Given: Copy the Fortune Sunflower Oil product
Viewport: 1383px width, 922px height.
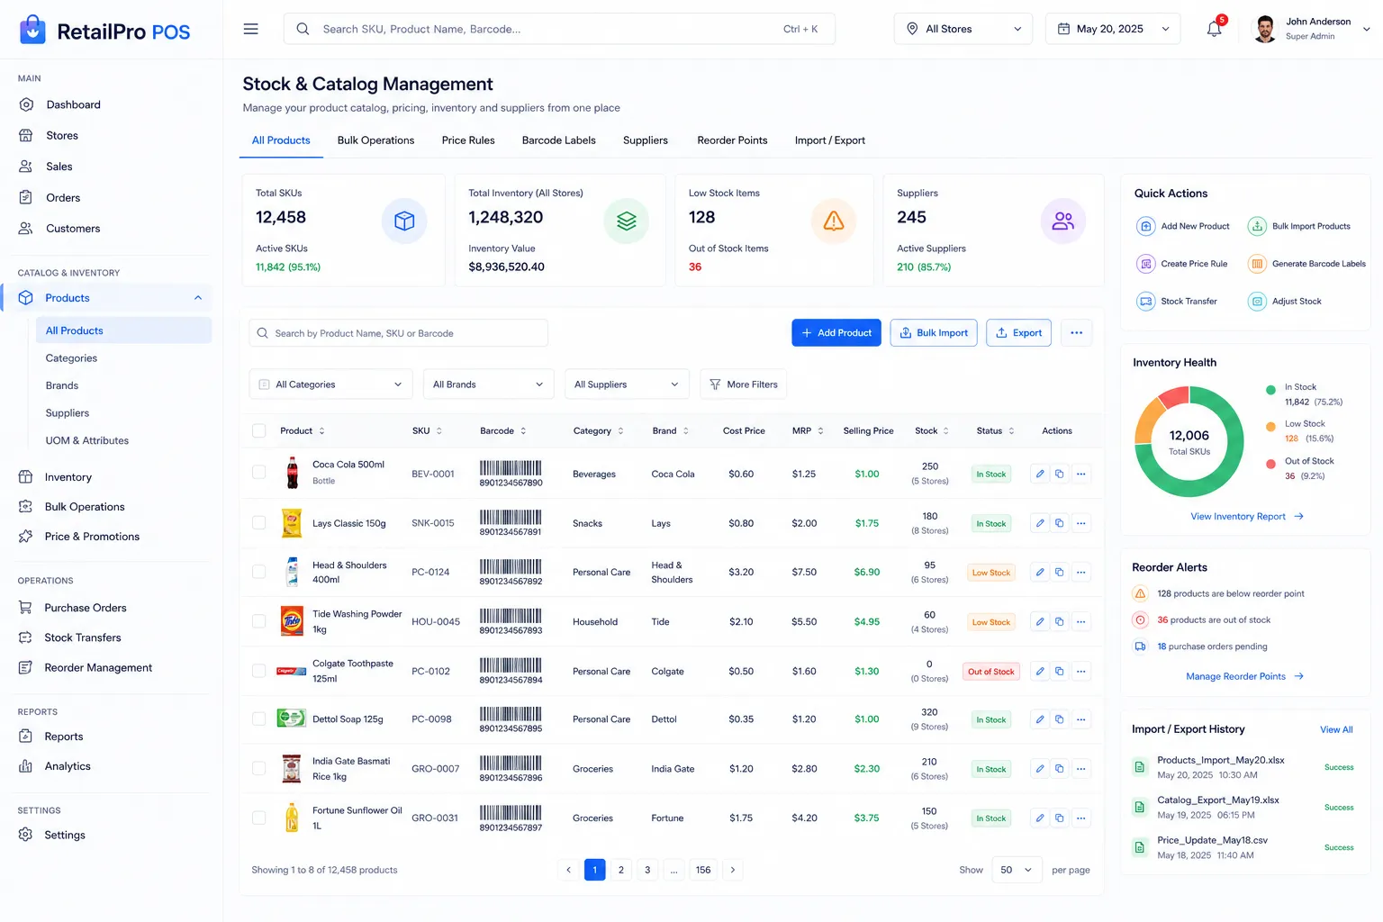Looking at the screenshot, I should 1060,818.
